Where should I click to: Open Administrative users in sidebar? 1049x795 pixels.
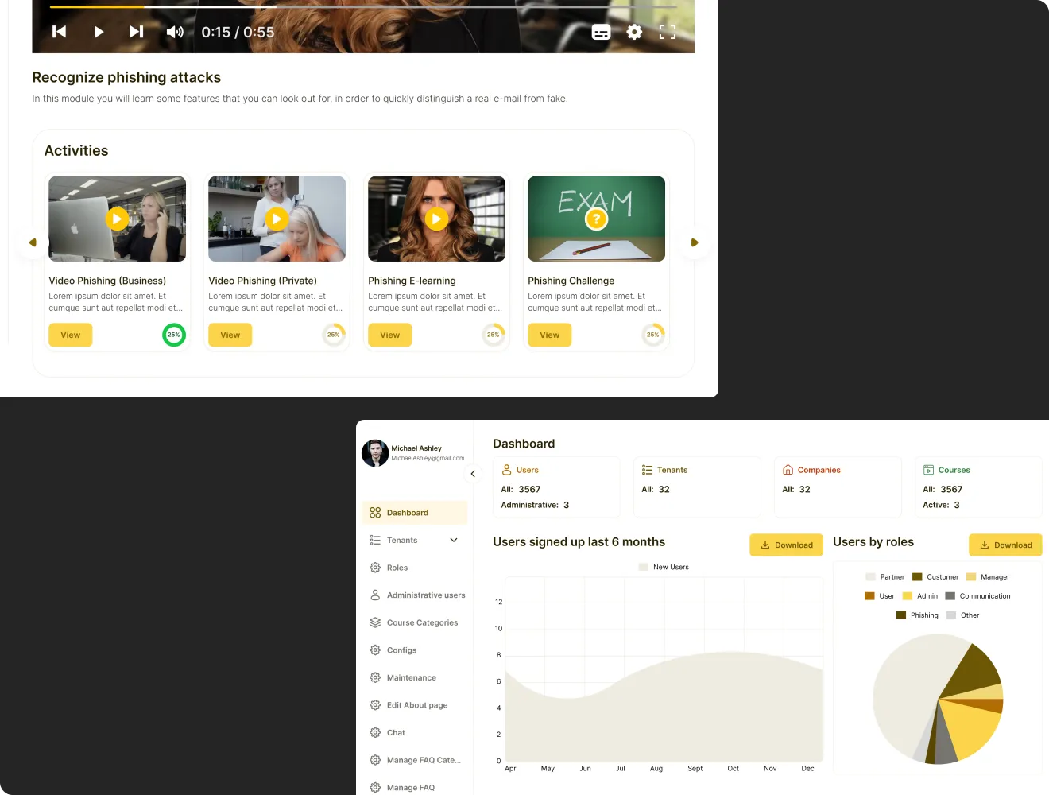425,595
